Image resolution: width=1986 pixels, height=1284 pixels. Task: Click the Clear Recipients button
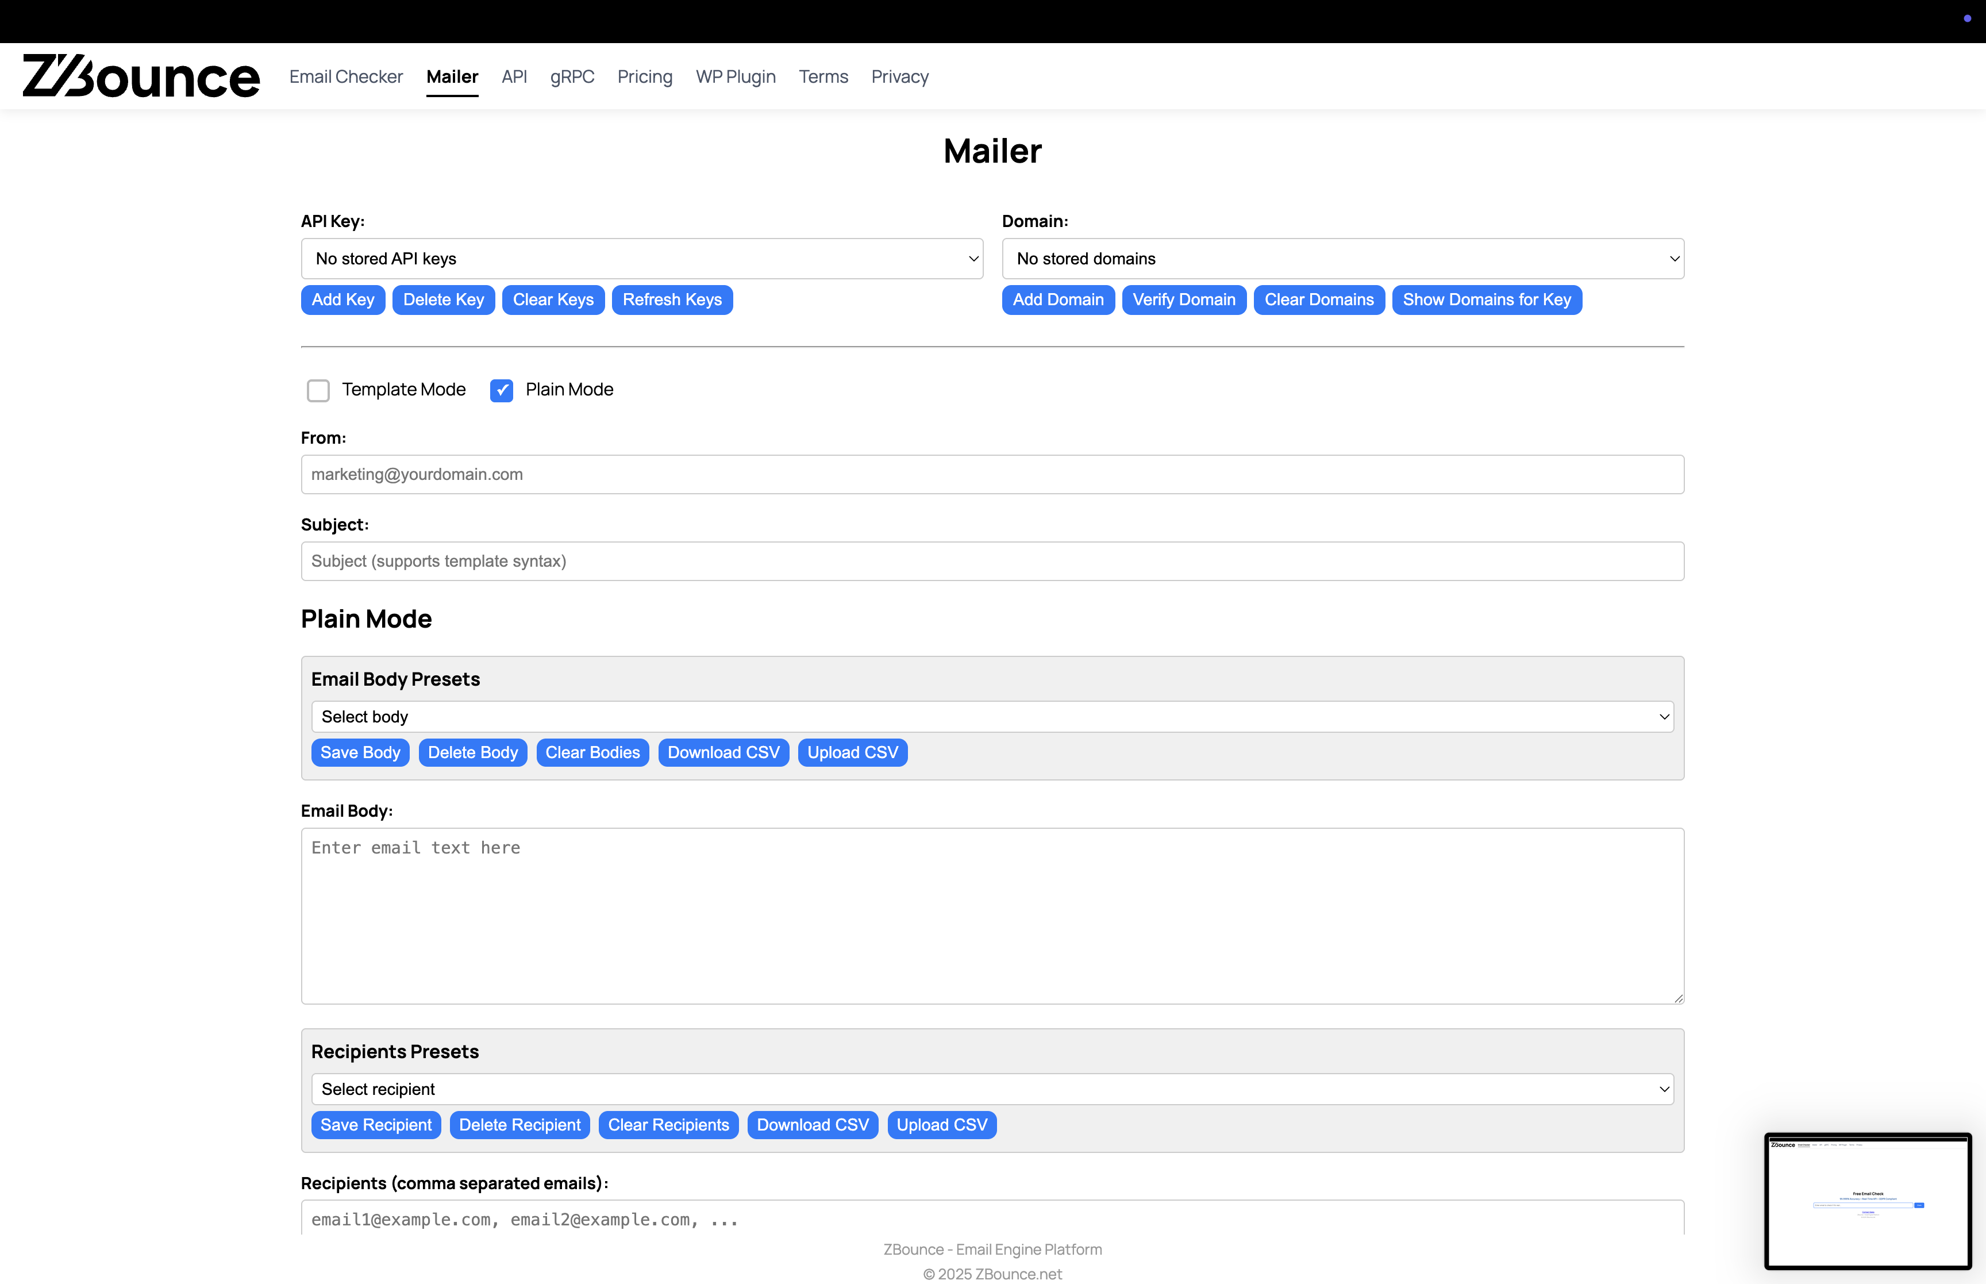coord(668,1125)
